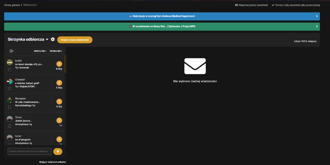Click the arrow on Sylwester ProjectRPG banner
The height and width of the screenshot is (165, 330).
317,26
